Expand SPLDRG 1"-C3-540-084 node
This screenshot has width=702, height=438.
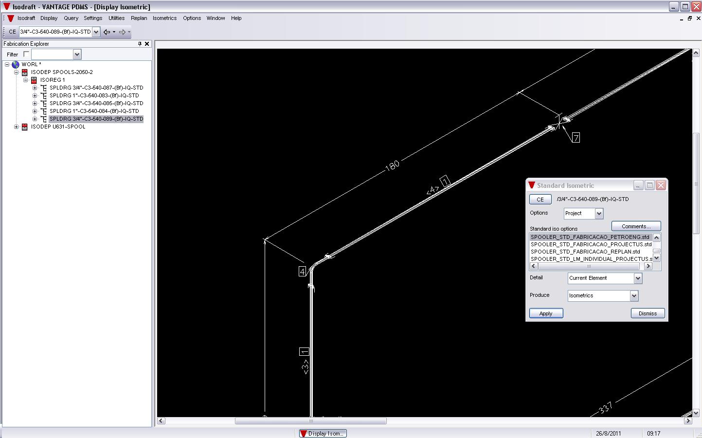[35, 111]
